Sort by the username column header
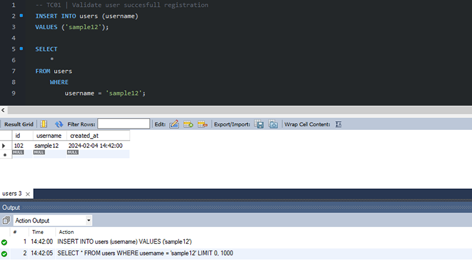The height and width of the screenshot is (266, 472). pyautogui.click(x=49, y=135)
